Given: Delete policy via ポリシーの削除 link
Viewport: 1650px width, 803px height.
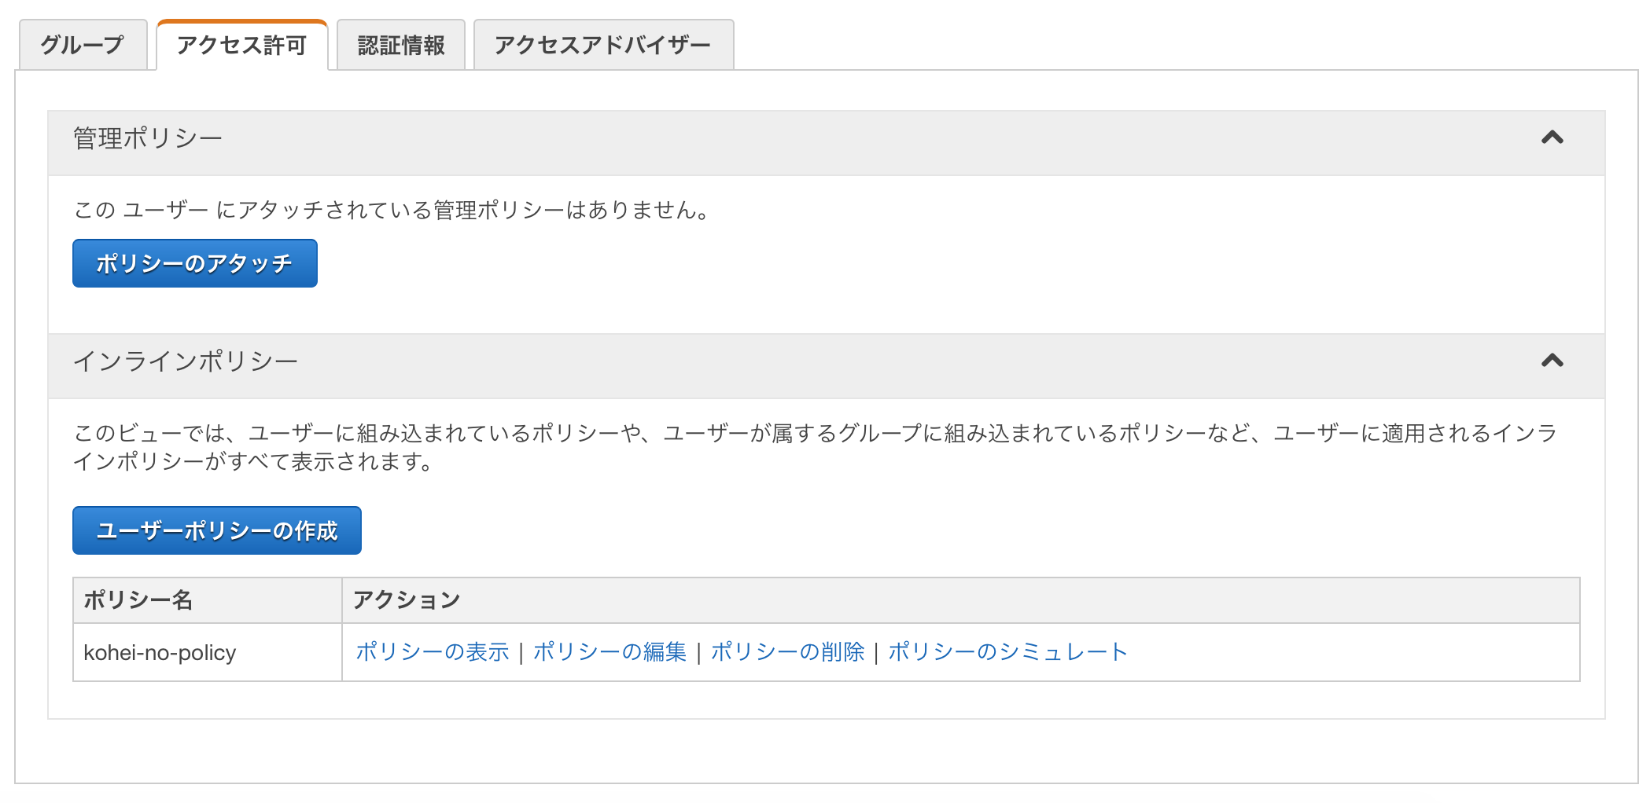Looking at the screenshot, I should pyautogui.click(x=787, y=651).
